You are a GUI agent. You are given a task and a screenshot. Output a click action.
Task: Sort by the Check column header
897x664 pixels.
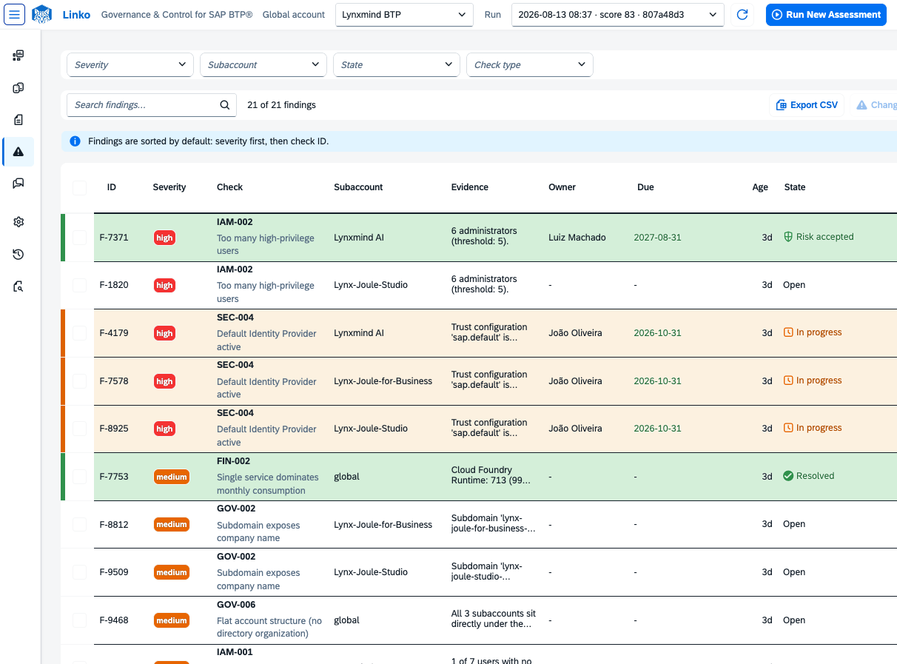229,187
